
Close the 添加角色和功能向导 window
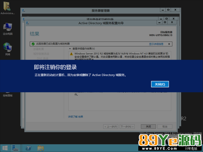coord(174,19)
